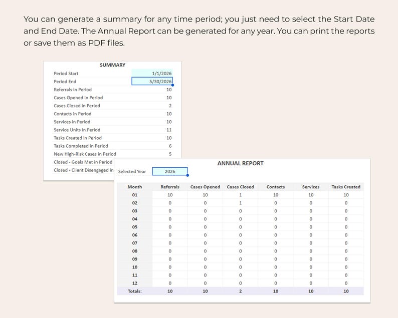Click the Month column header
Image resolution: width=398 pixels, height=318 pixels.
(135, 187)
